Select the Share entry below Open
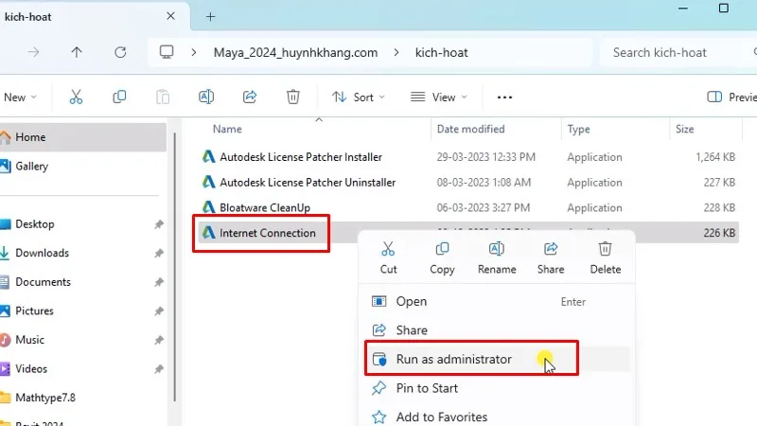The height and width of the screenshot is (426, 757). pyautogui.click(x=497, y=330)
